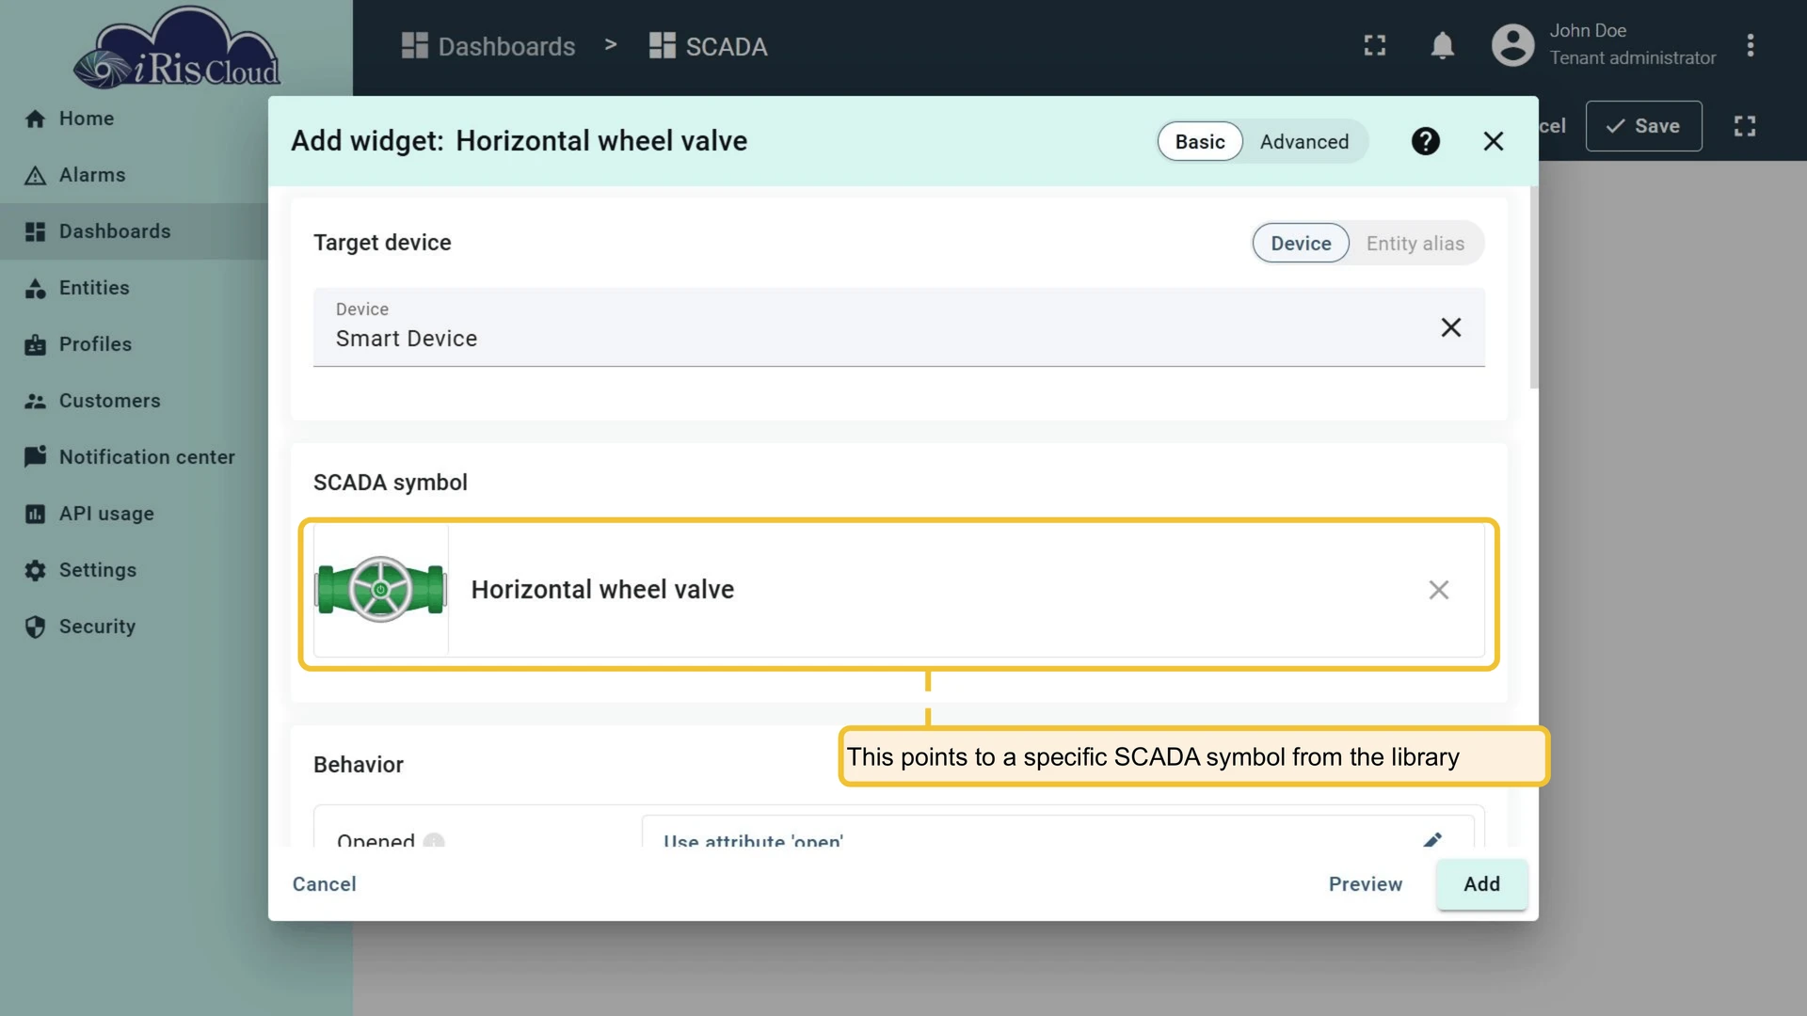Click the Entities shapes icon in sidebar

(x=35, y=288)
